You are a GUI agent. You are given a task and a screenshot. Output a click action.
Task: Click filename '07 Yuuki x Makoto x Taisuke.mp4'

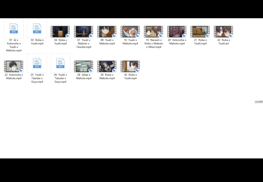point(84,44)
